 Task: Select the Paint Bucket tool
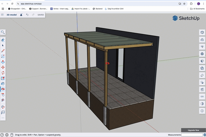tap(3, 84)
